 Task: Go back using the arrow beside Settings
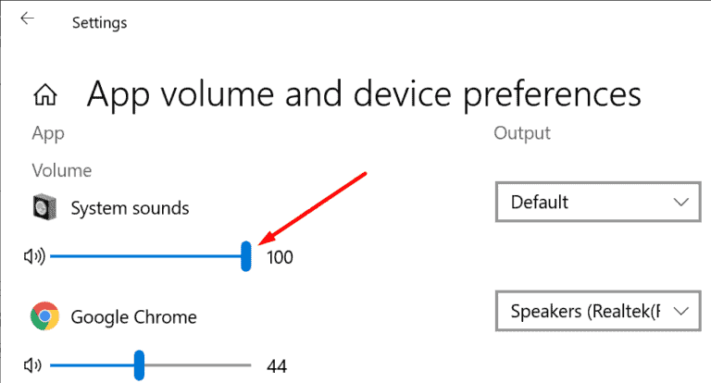(27, 19)
